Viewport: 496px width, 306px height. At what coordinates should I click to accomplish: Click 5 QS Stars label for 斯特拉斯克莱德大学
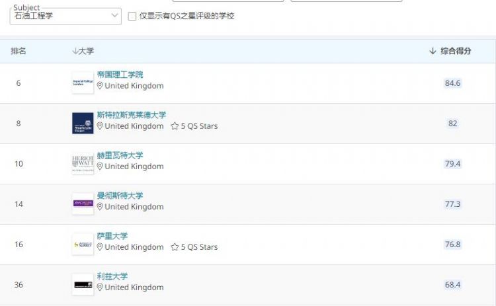[x=199, y=126]
